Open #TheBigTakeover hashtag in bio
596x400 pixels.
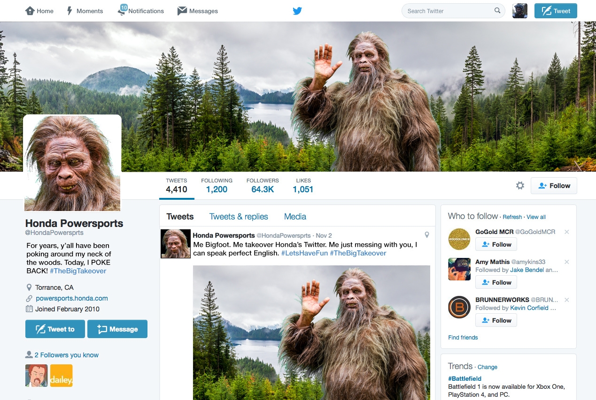tap(78, 271)
